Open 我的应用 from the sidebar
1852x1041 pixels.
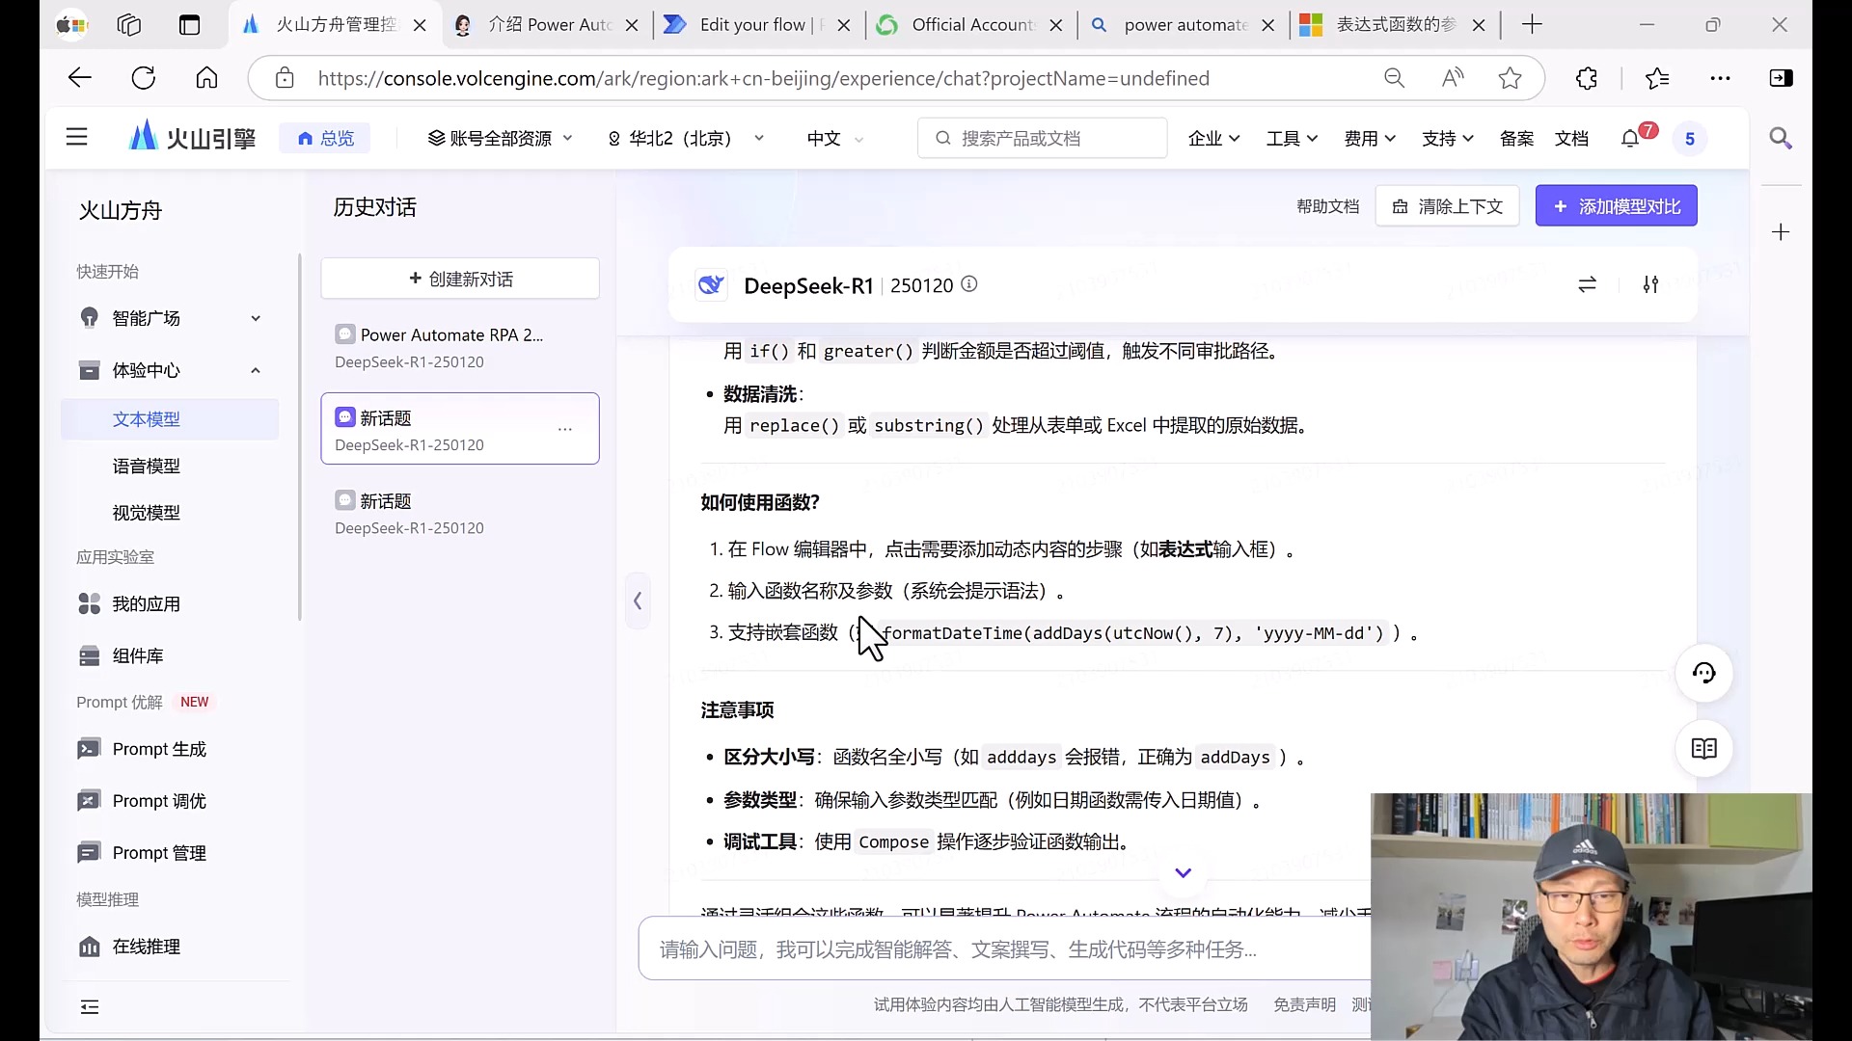(x=147, y=604)
